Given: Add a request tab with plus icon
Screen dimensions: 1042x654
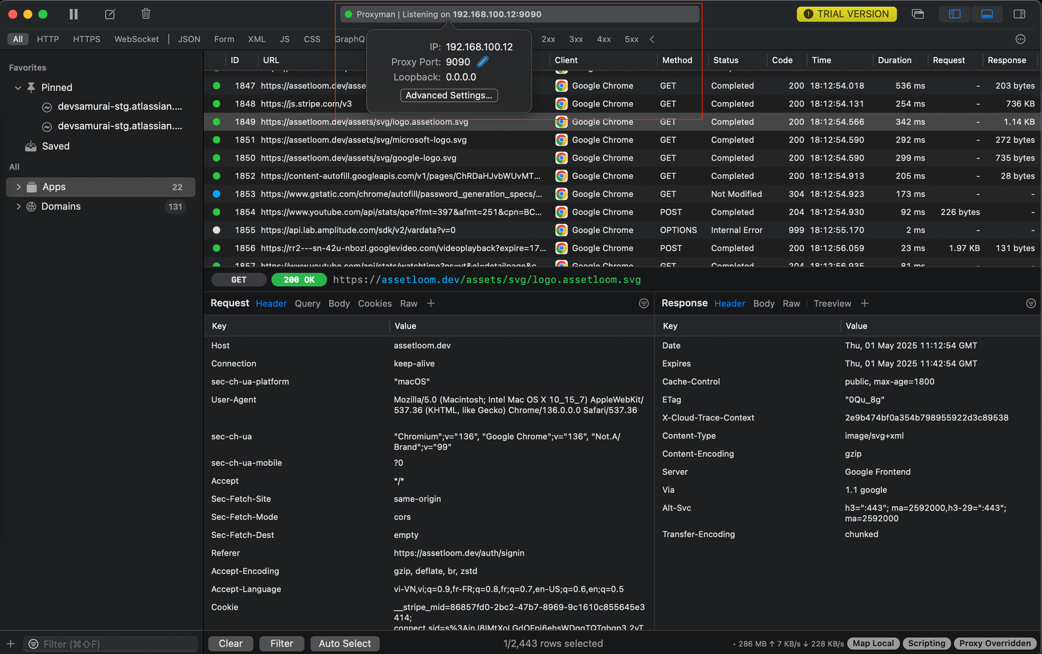Looking at the screenshot, I should point(431,303).
